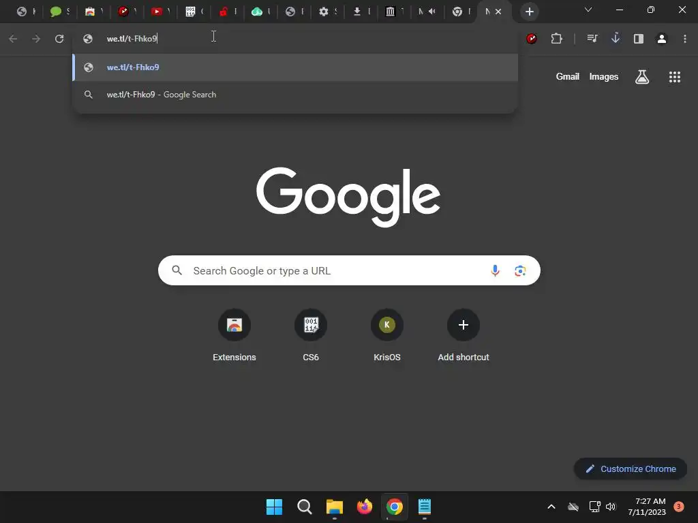Click in the address bar text
Image resolution: width=698 pixels, height=523 pixels.
(132, 39)
